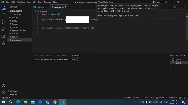Click unsaved dot on whatsap.py tab
The image size is (188, 105).
[66, 7]
